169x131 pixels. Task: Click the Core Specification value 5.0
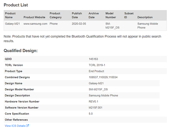click(x=91, y=114)
